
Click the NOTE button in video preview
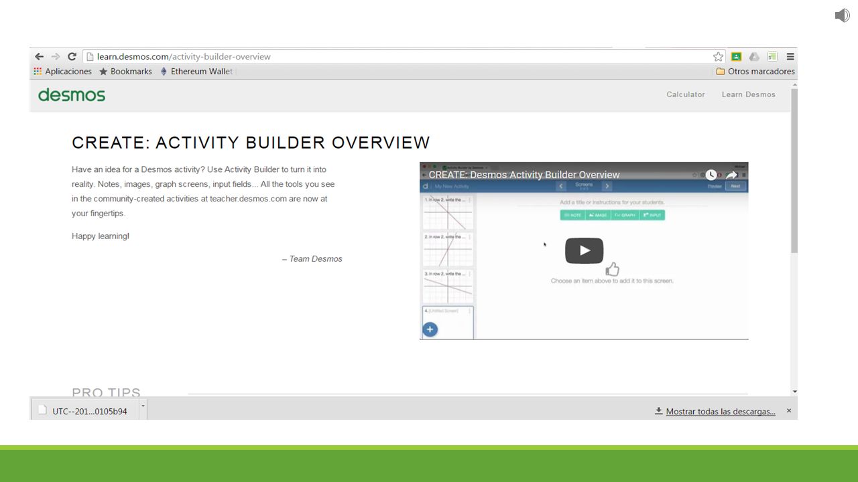pyautogui.click(x=572, y=215)
